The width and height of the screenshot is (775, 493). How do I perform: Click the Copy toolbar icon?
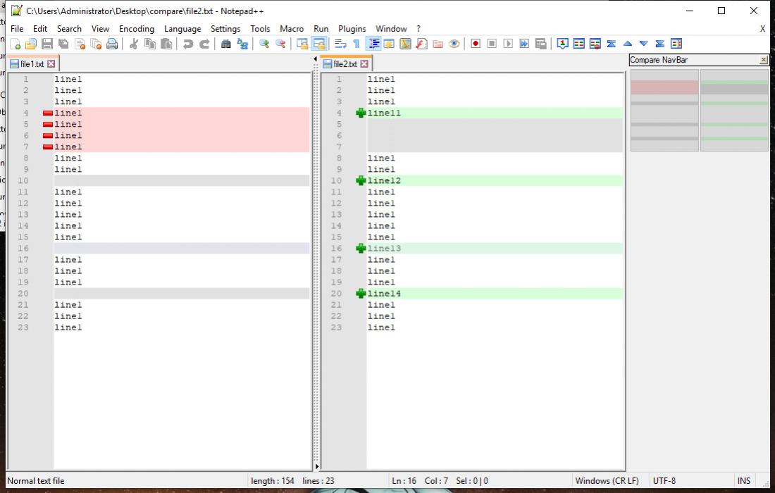tap(150, 44)
